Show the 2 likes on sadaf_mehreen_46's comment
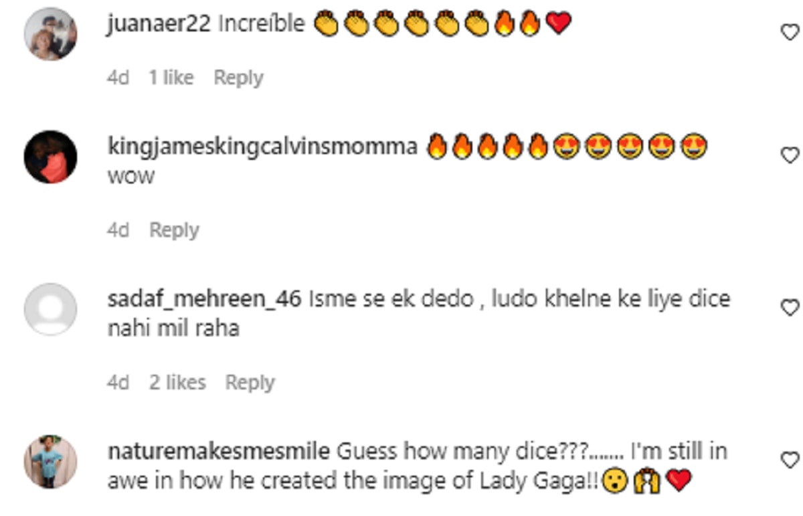The image size is (803, 516). click(x=177, y=383)
